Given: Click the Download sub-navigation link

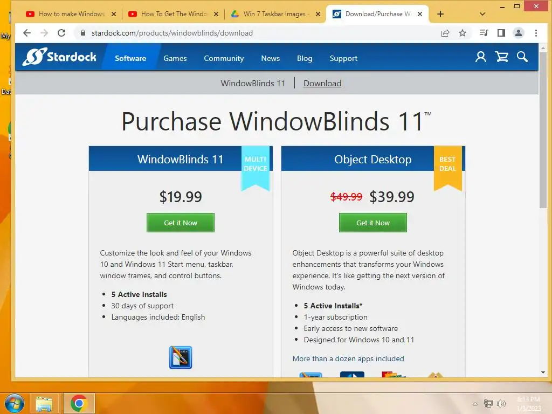Looking at the screenshot, I should 322,84.
